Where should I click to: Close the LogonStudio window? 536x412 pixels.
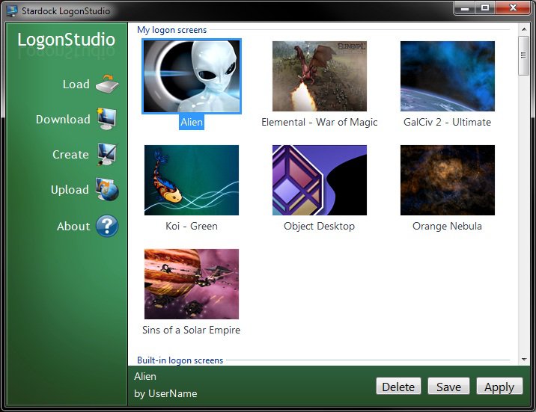coord(513,7)
